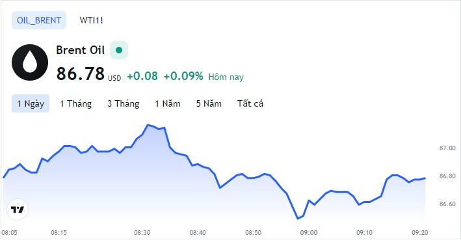
Task: Choose the 1 Tháng time range
Action: (76, 103)
